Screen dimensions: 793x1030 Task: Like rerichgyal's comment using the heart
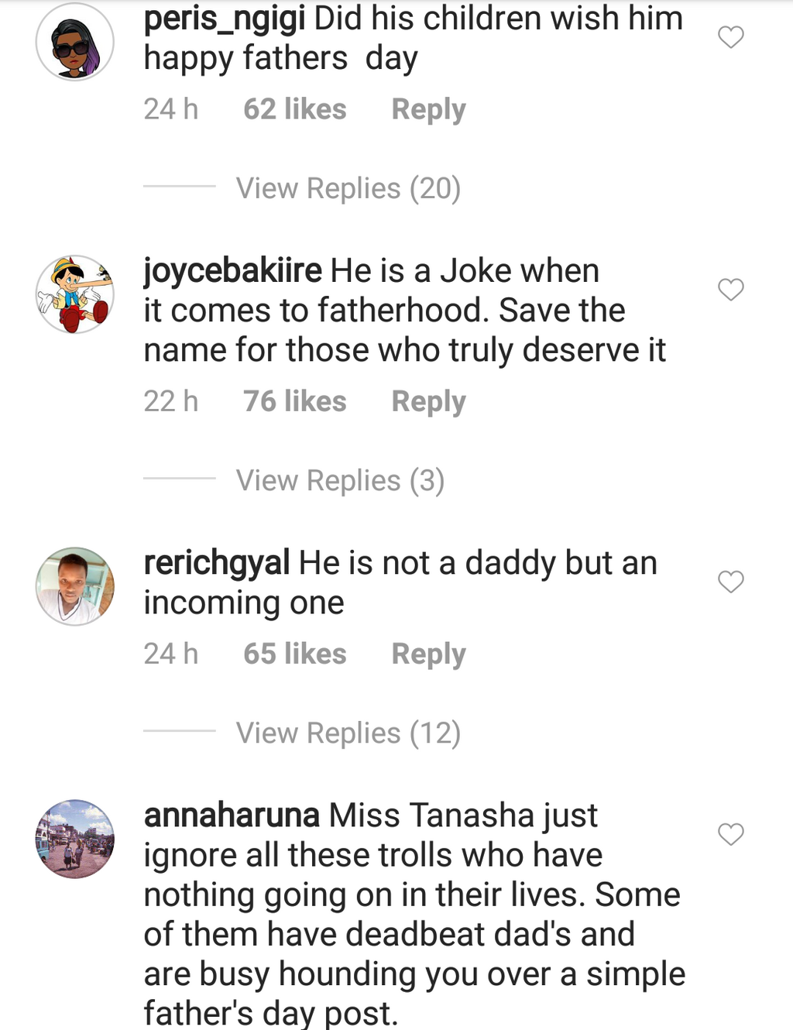click(x=730, y=582)
